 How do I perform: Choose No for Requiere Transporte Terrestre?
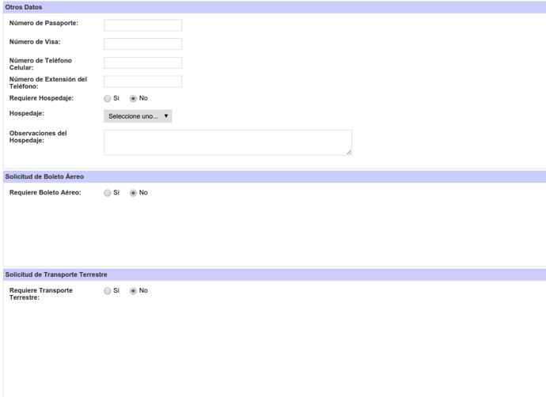coord(133,290)
